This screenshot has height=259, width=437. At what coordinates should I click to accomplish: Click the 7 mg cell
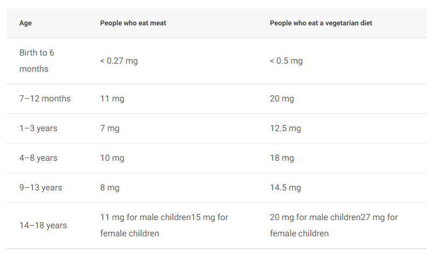click(109, 128)
